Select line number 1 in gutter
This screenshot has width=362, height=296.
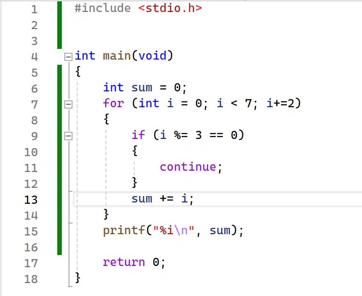pos(34,9)
